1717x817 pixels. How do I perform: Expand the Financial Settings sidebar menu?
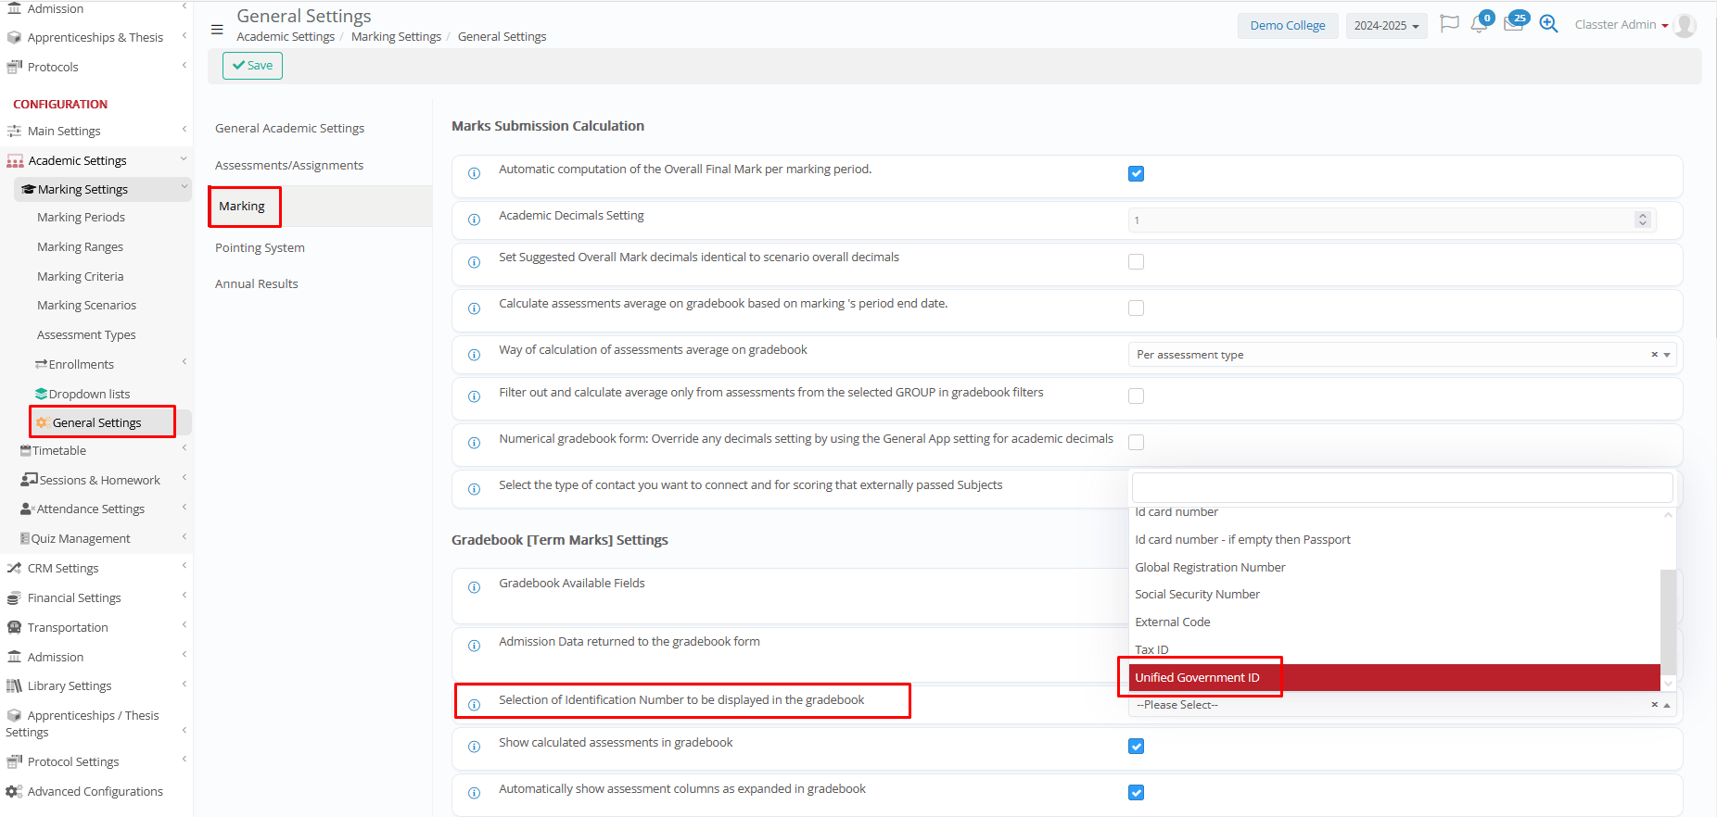[74, 598]
